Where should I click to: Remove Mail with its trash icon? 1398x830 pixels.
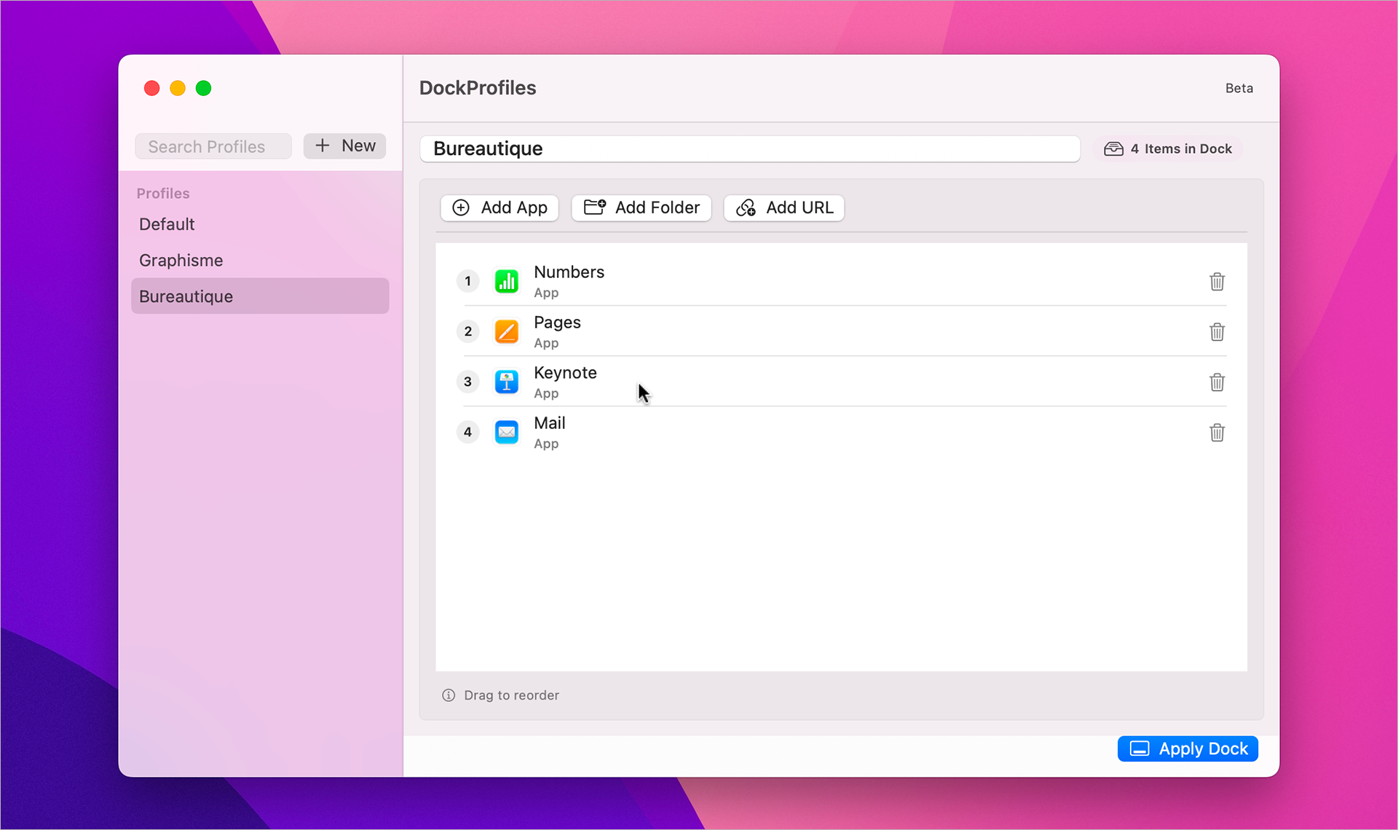1217,432
